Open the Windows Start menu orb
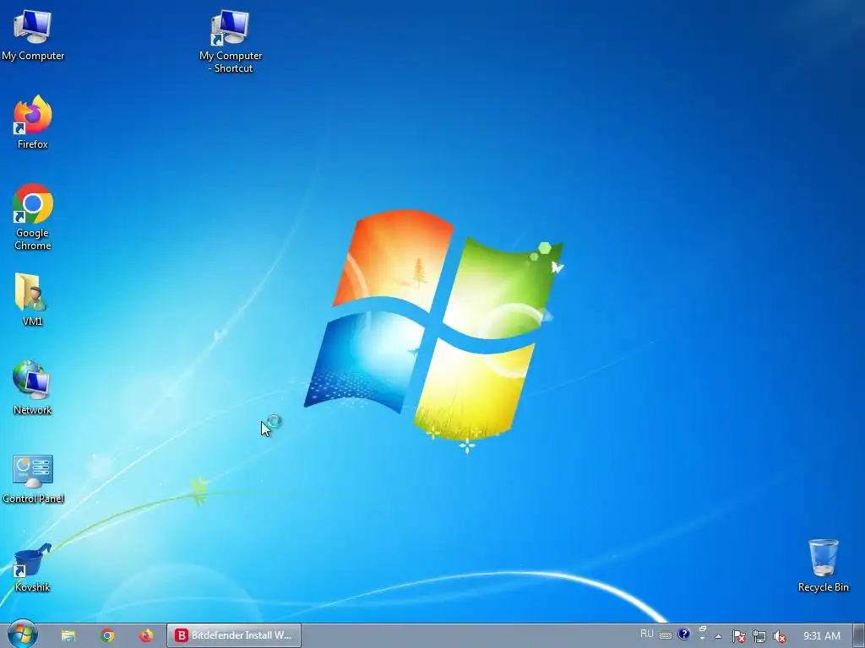The image size is (865, 648). click(x=23, y=634)
